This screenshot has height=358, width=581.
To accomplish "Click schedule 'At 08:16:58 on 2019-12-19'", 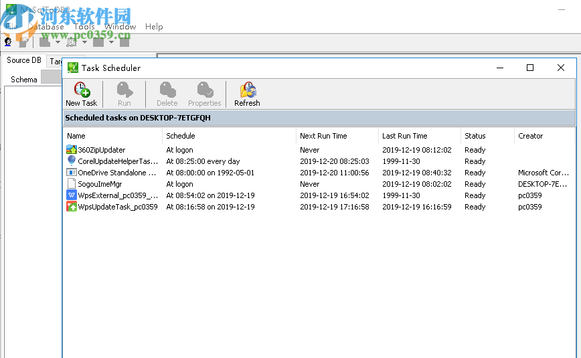I will pos(210,207).
